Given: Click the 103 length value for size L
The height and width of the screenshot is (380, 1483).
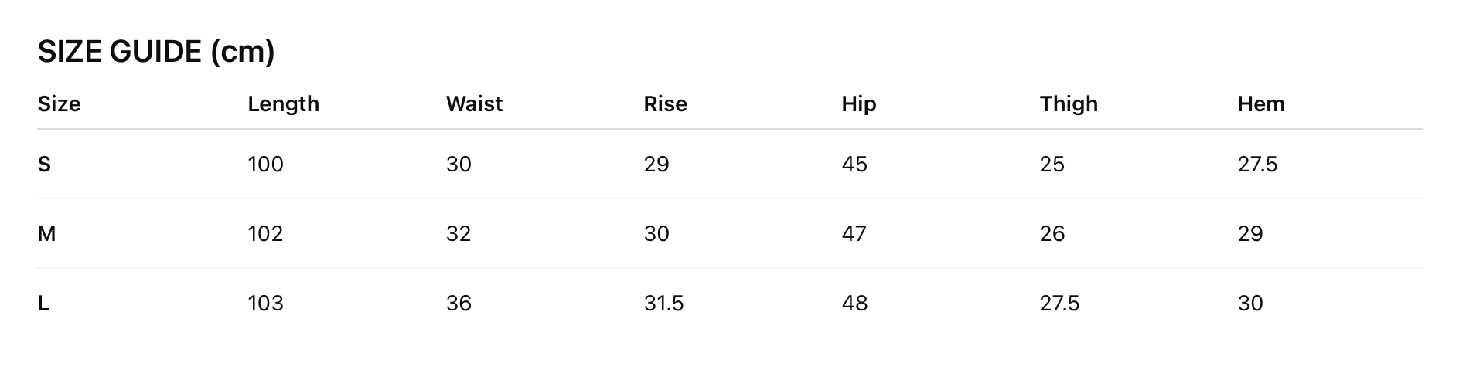Looking at the screenshot, I should [x=265, y=303].
